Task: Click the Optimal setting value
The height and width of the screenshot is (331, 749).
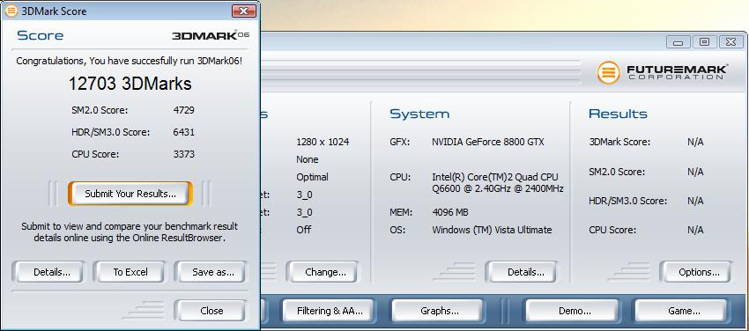Action: coord(312,177)
